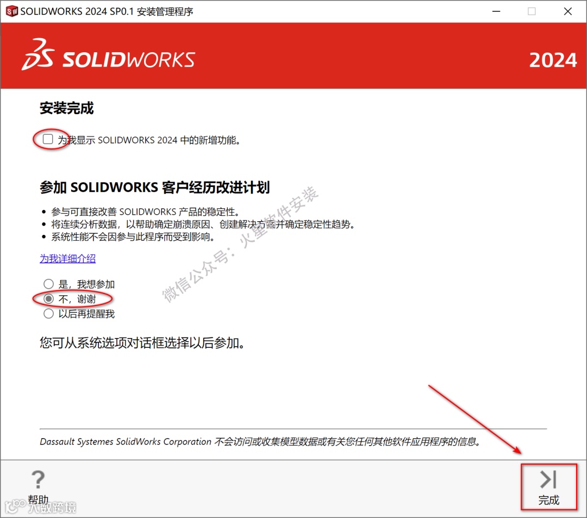Screen dimensions: 587x518
Task: Click the 2024 year text in the banner
Action: (x=553, y=60)
